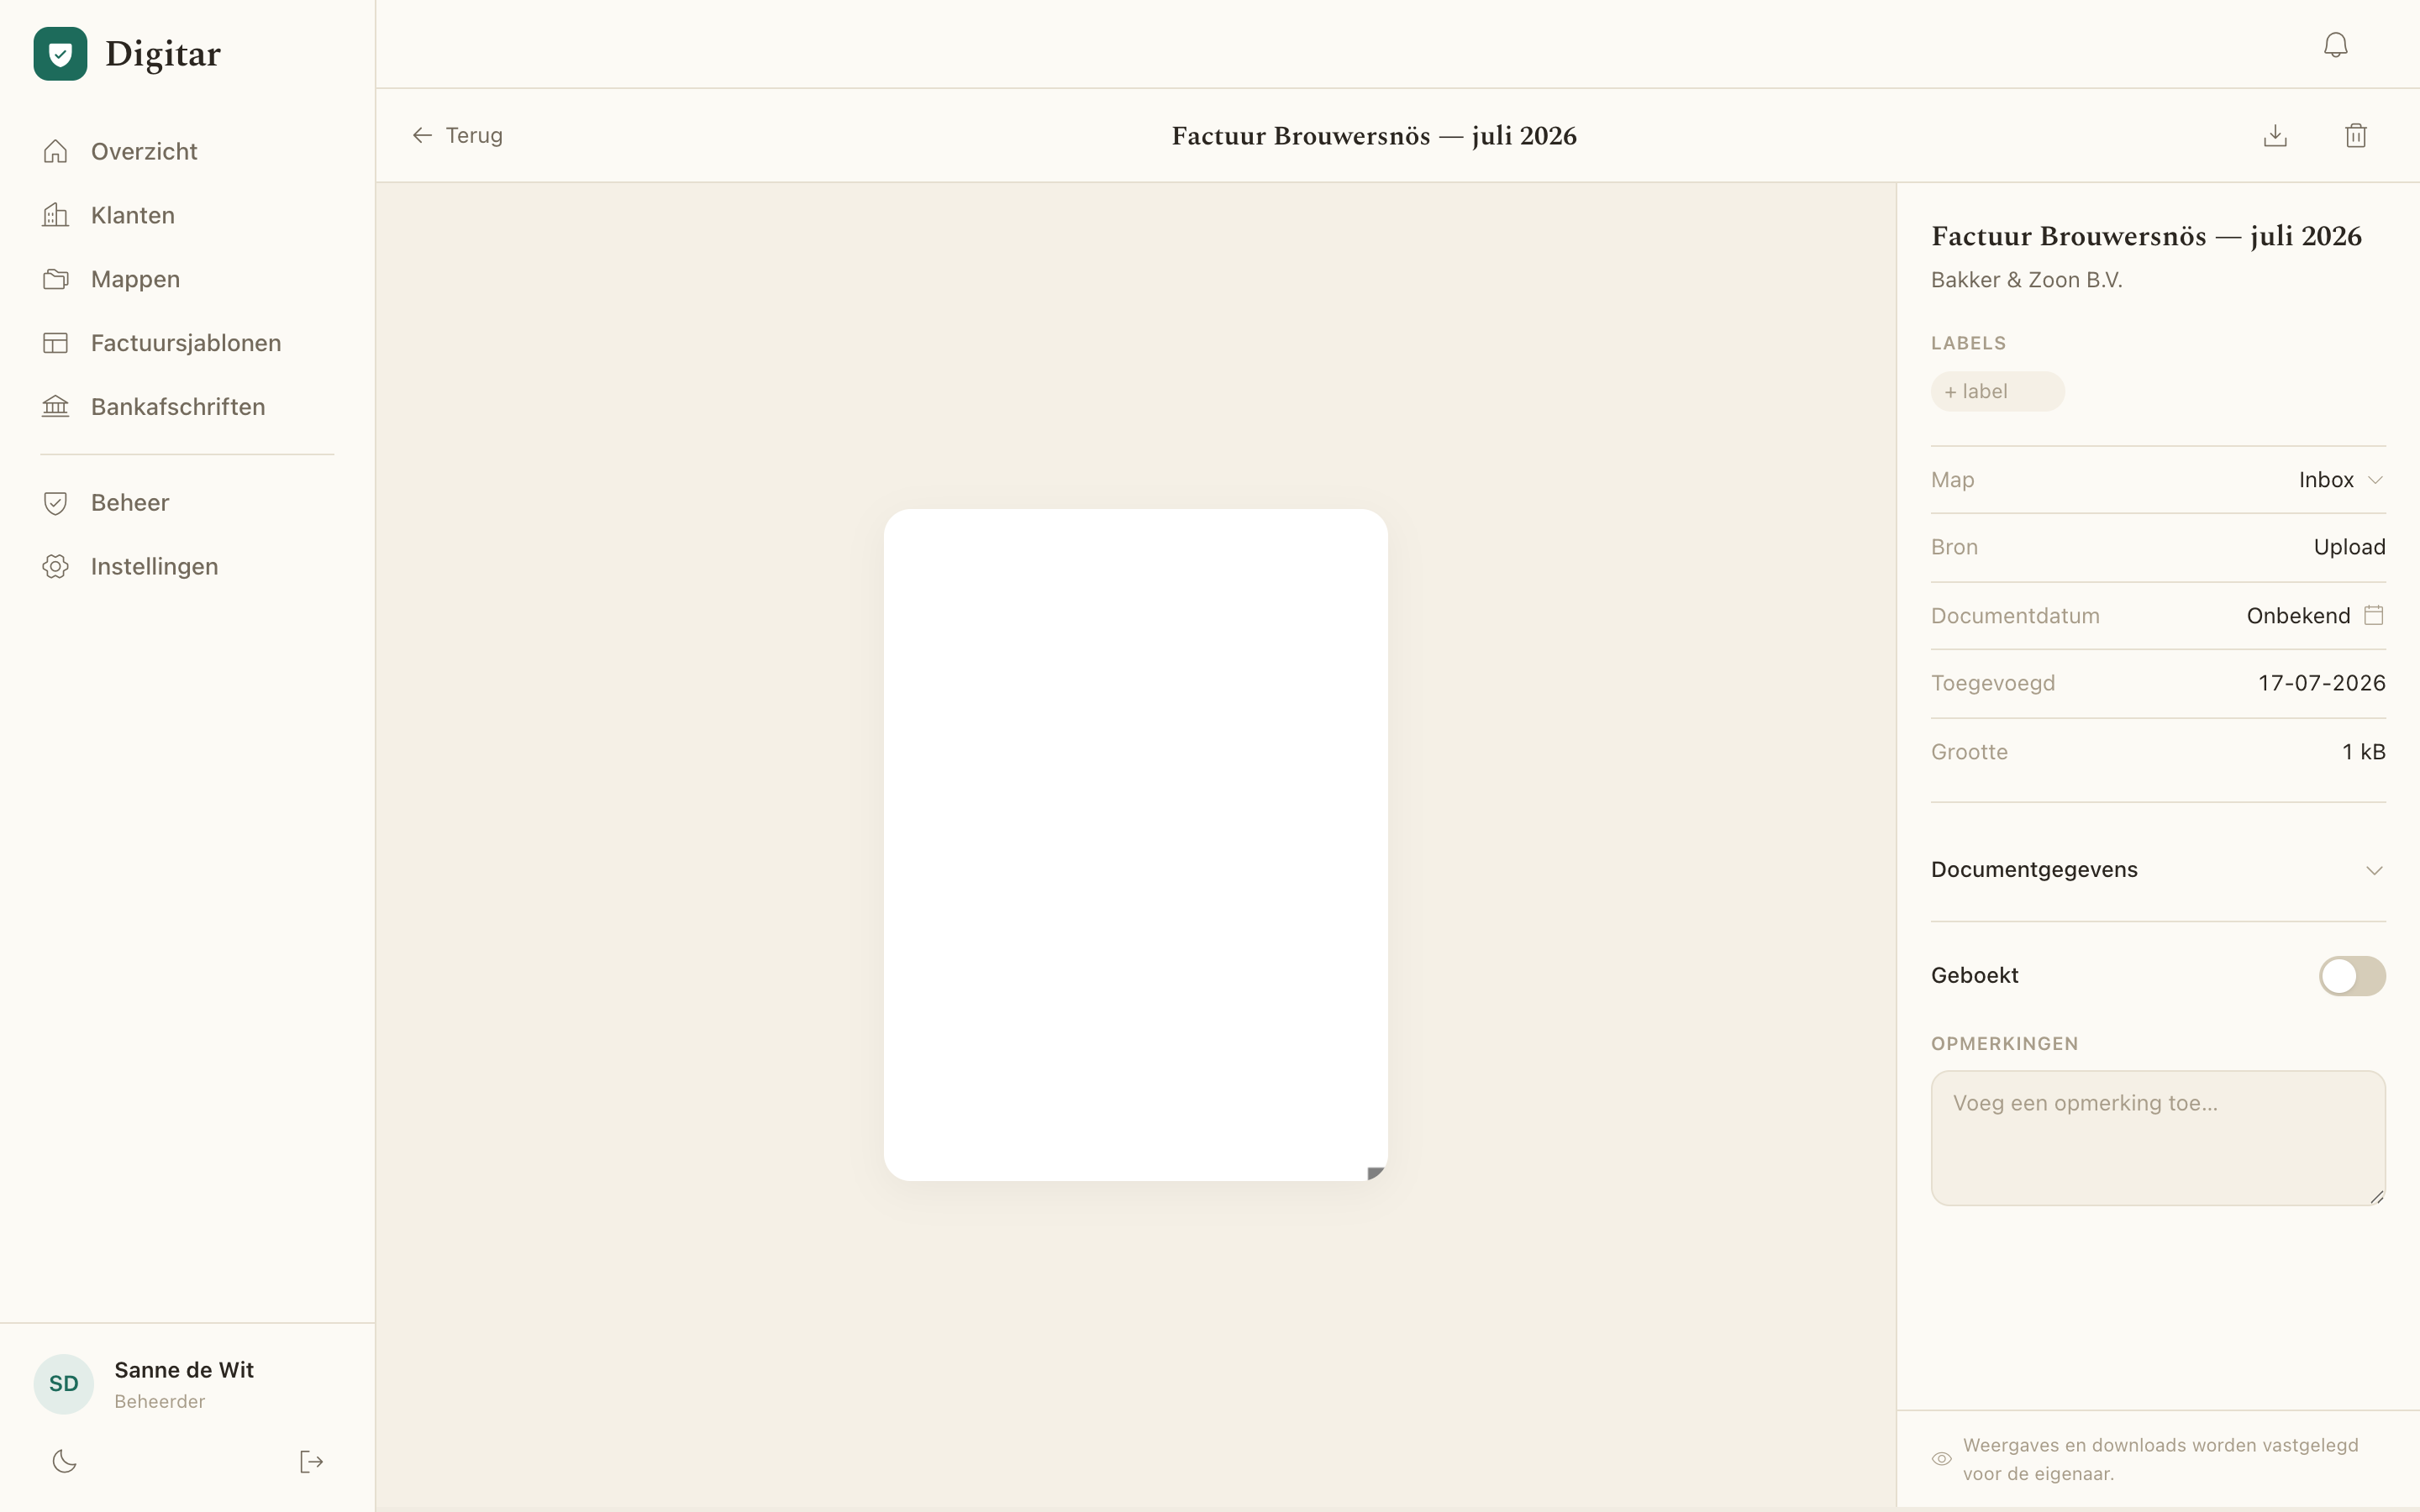
Task: Switch to dark mode moon icon
Action: 64,1461
